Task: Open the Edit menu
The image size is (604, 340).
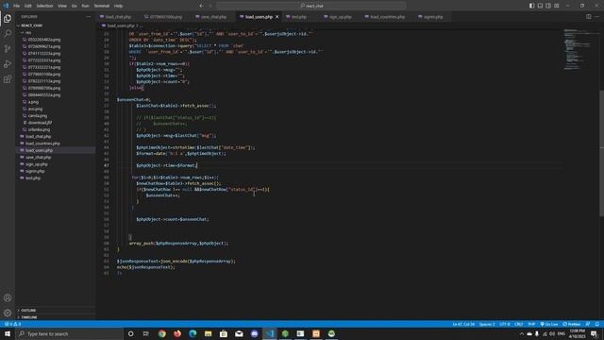Action: point(28,6)
